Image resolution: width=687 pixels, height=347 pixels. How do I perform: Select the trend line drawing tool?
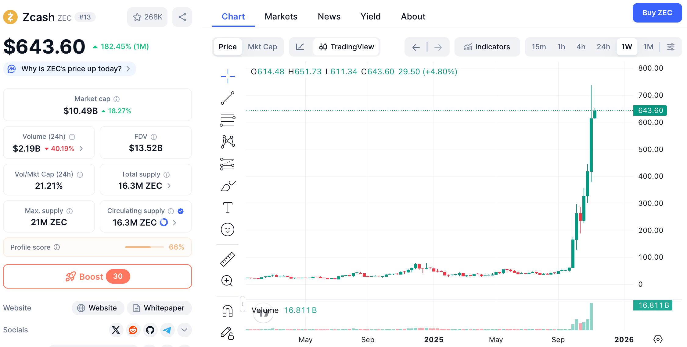228,98
